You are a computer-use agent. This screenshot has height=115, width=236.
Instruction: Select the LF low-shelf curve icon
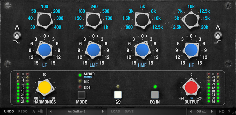(17, 42)
